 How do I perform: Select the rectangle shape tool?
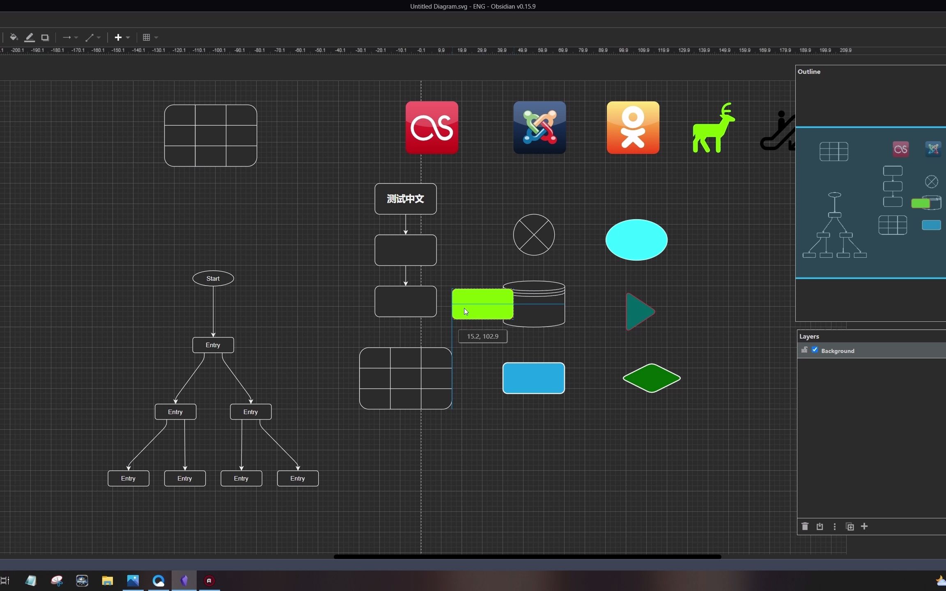(x=44, y=37)
